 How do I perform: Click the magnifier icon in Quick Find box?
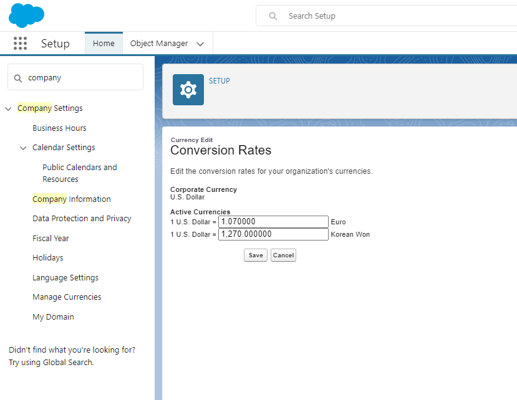(x=18, y=78)
